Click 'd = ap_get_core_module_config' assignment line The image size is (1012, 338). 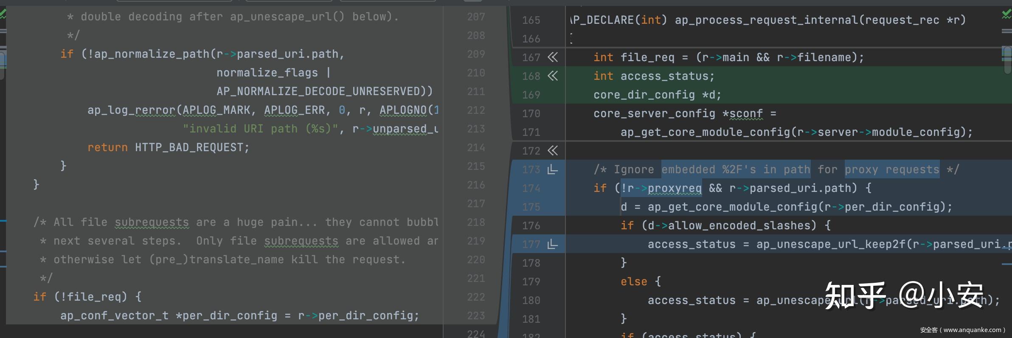click(787, 207)
